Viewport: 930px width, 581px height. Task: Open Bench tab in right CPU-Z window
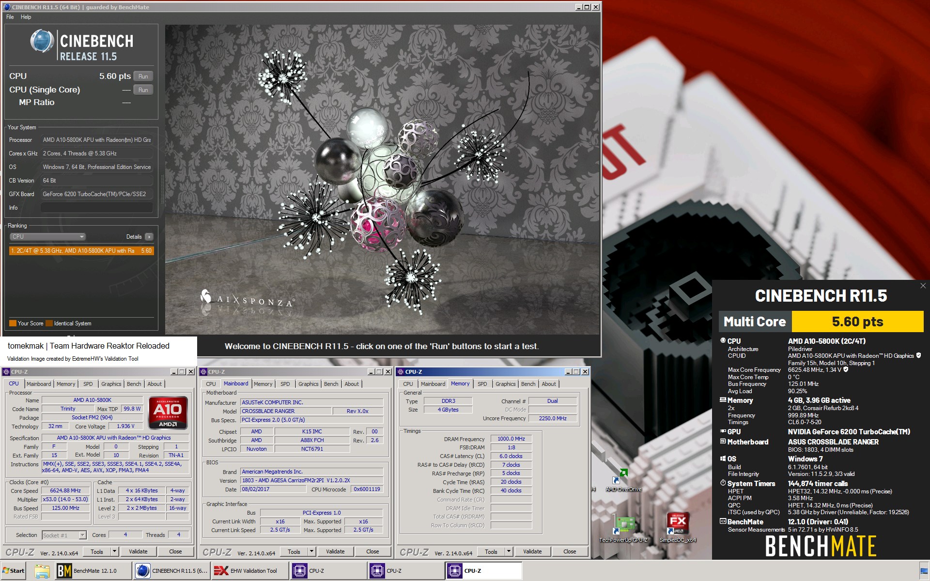pos(528,384)
